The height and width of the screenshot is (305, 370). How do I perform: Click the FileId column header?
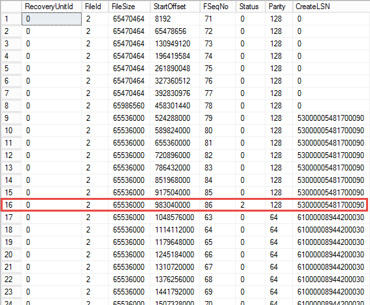point(95,7)
